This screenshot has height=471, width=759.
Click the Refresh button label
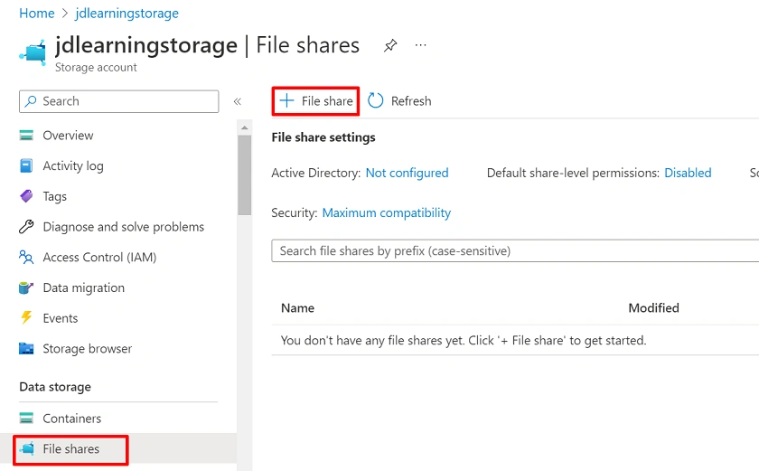coord(411,101)
